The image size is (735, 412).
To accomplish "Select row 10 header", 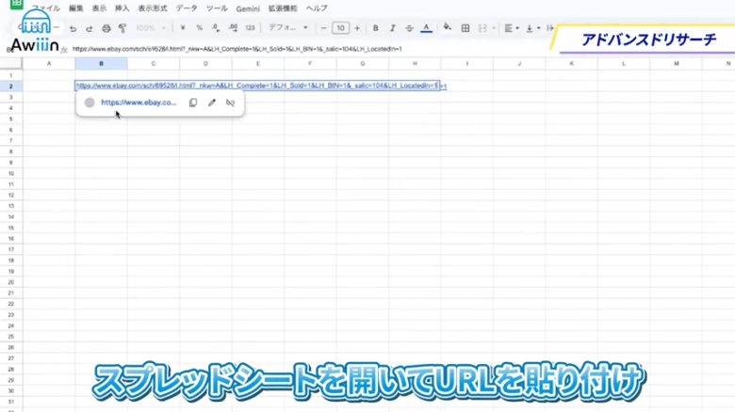I will coord(10,173).
